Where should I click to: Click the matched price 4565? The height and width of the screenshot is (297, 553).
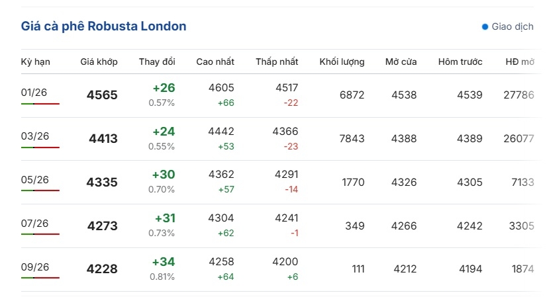click(x=102, y=95)
